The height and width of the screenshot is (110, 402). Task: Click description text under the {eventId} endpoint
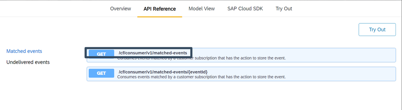tap(201, 77)
